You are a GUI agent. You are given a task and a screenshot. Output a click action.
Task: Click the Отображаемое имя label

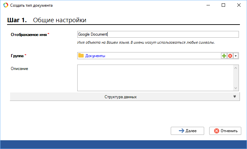point(29,34)
